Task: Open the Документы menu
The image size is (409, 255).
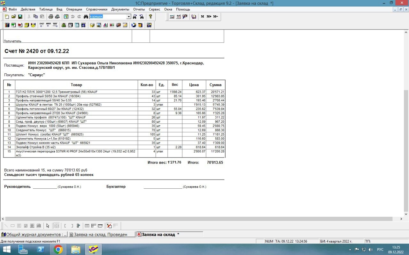Action: coord(120,9)
